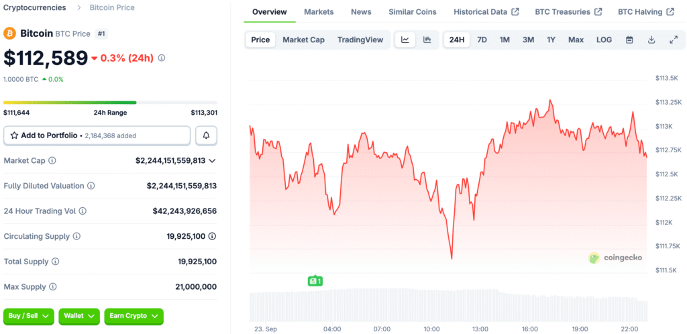Click external link icon on BTC Halving
This screenshot has width=687, height=334.
pyautogui.click(x=670, y=12)
